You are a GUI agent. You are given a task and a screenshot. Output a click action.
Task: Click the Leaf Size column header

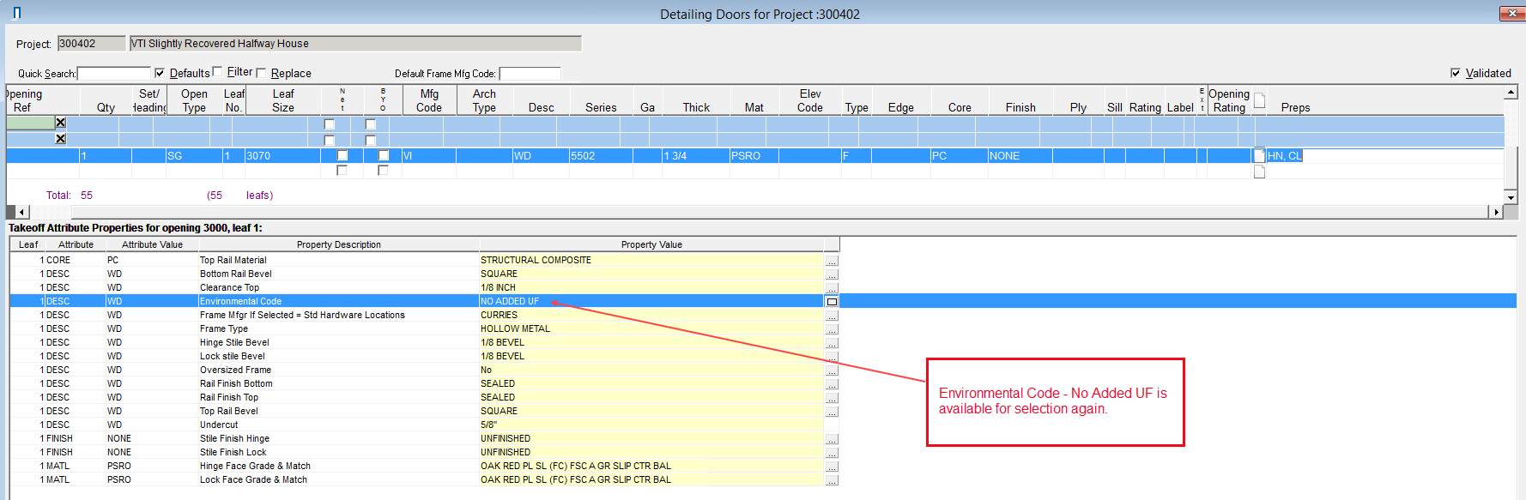pyautogui.click(x=282, y=100)
